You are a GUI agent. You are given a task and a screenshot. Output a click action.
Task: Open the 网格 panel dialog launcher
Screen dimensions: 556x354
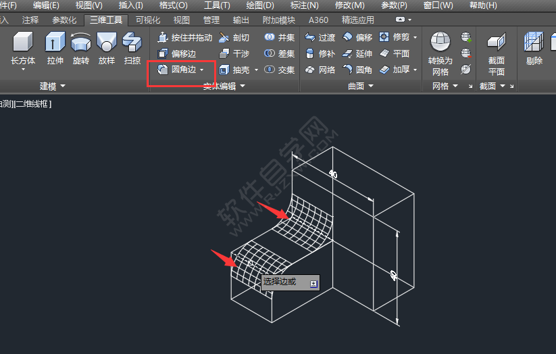coord(471,86)
